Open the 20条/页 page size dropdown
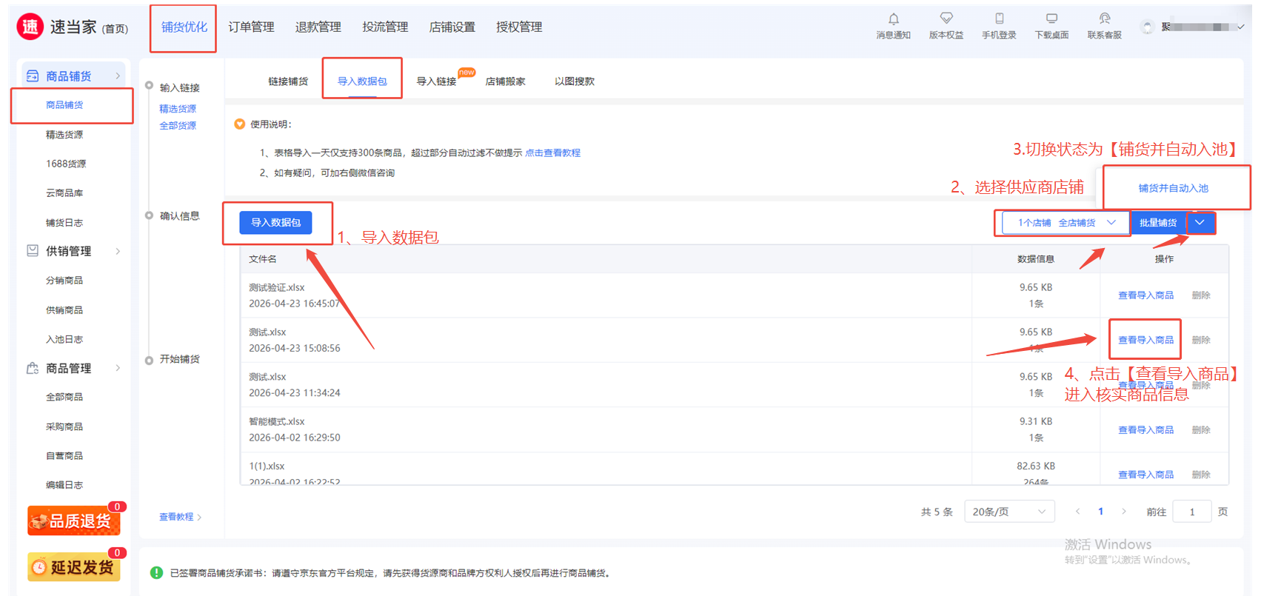 1009,512
